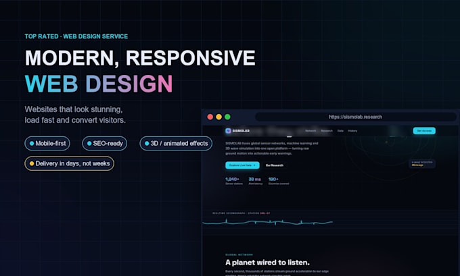Open the History nav item

point(352,131)
